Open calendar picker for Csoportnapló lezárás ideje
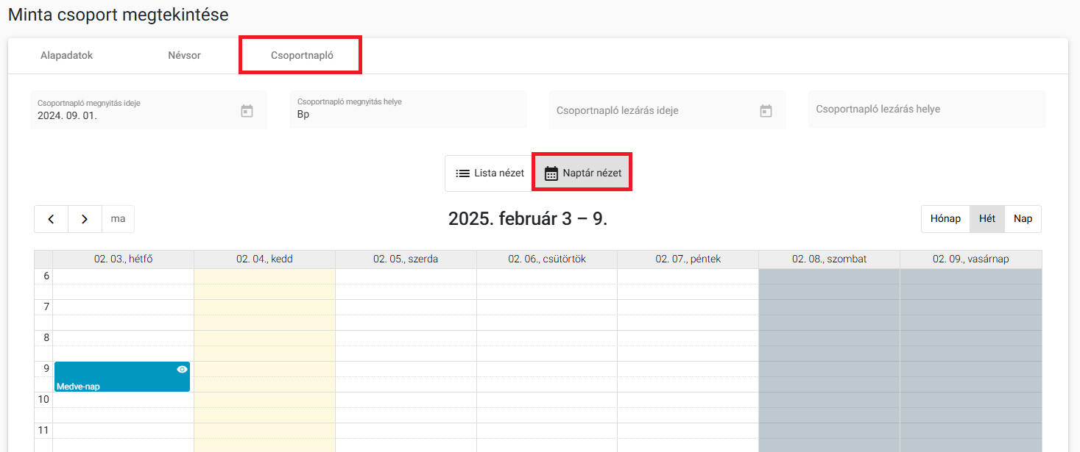1080x452 pixels. (x=766, y=111)
